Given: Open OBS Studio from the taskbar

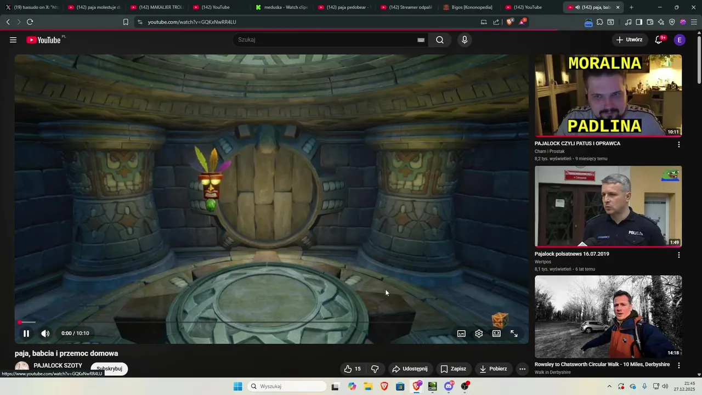Looking at the screenshot, I should click(465, 386).
